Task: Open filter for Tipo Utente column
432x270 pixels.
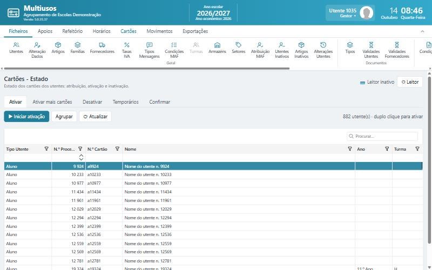Action: 46,149
